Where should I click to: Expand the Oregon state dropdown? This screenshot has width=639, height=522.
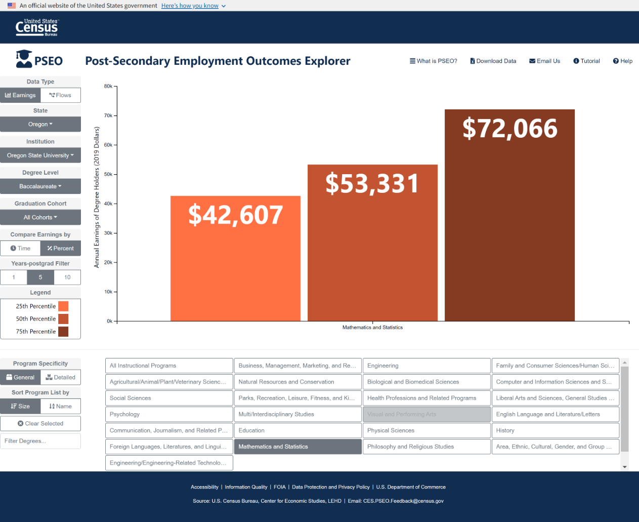(40, 125)
